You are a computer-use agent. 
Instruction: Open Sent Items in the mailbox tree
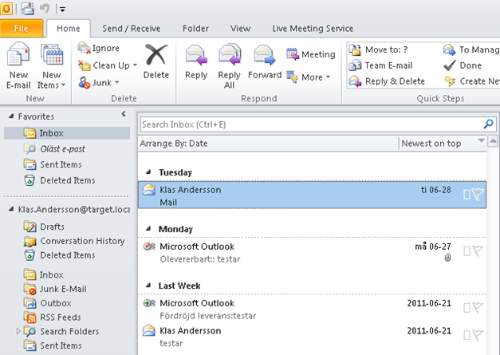(x=53, y=345)
